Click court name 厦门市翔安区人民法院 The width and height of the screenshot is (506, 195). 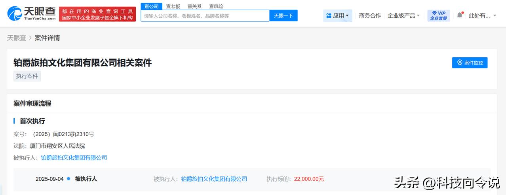pyautogui.click(x=57, y=146)
